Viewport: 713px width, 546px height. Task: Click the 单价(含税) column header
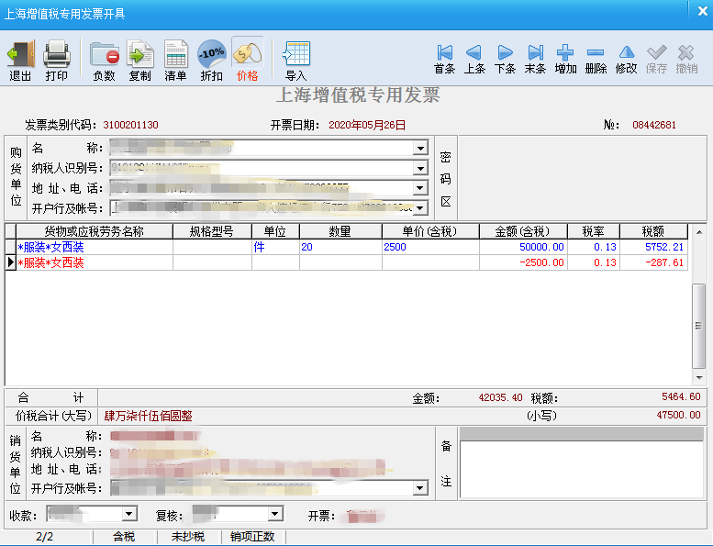point(430,231)
